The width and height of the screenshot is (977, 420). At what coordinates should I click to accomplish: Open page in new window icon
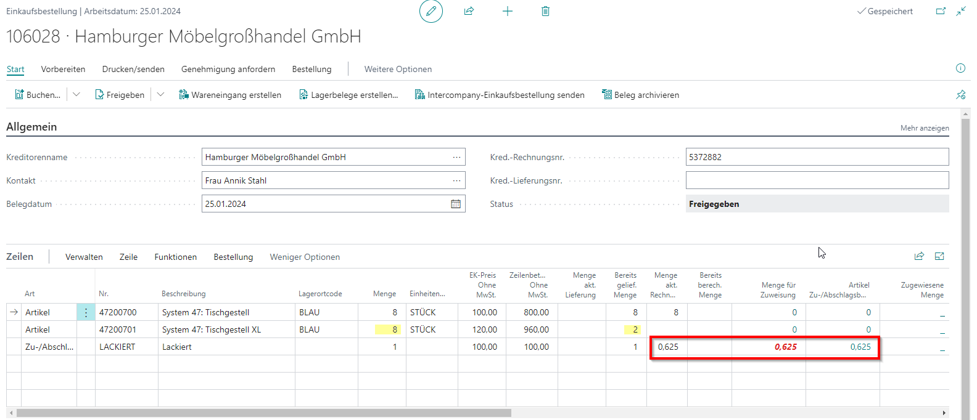pos(941,11)
